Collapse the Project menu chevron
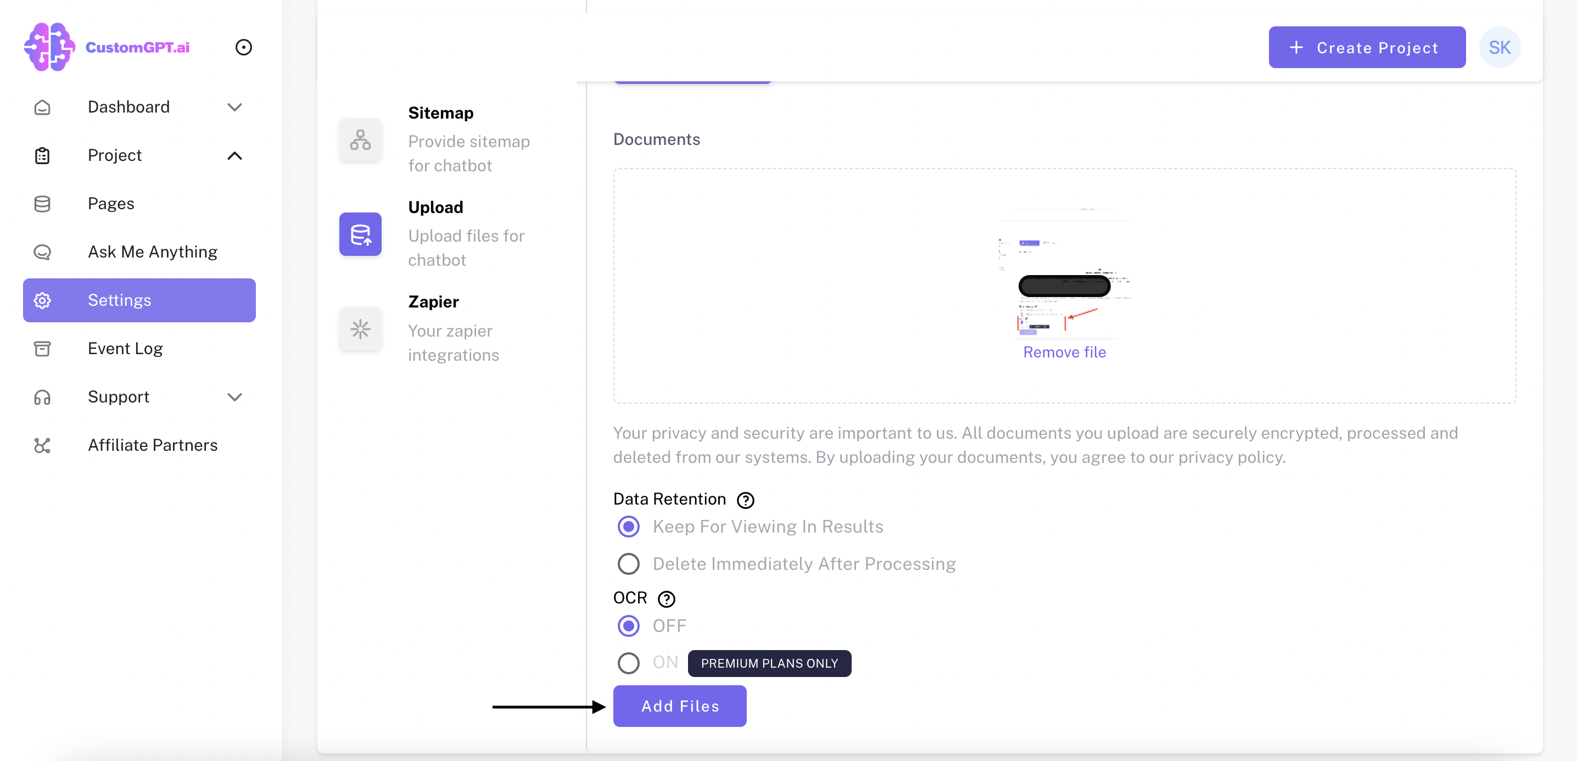This screenshot has width=1577, height=761. pos(234,155)
